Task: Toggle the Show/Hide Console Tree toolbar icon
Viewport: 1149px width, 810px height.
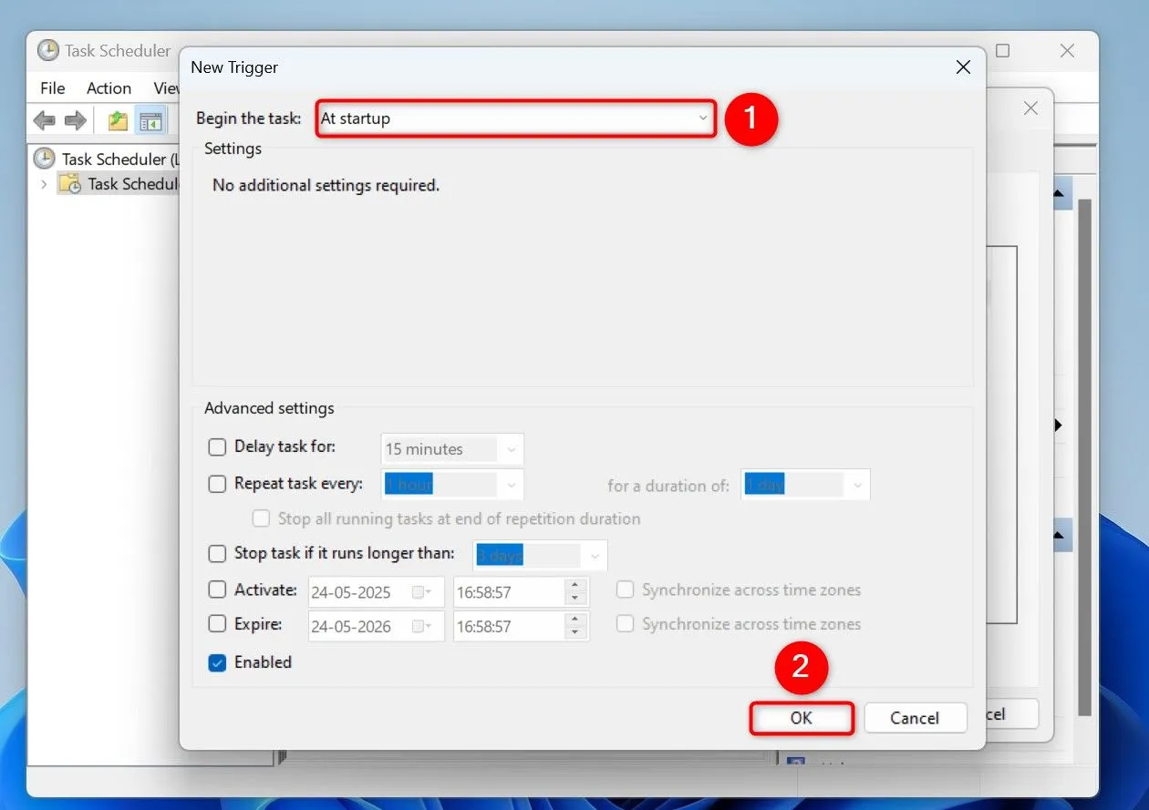Action: tap(151, 119)
